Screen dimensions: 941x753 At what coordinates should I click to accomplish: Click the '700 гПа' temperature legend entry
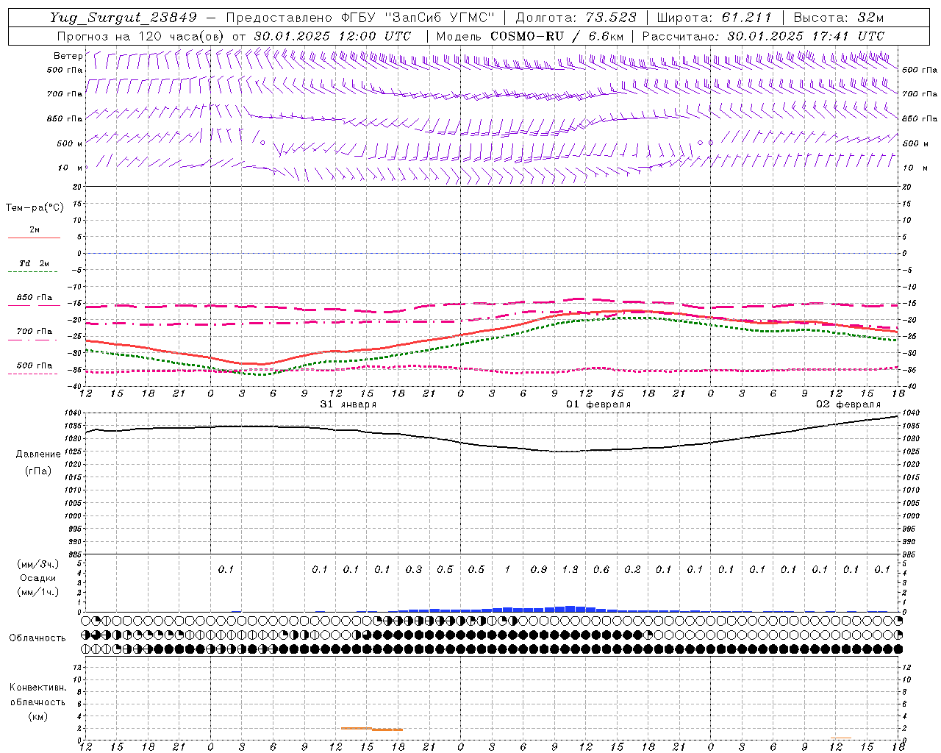point(35,332)
